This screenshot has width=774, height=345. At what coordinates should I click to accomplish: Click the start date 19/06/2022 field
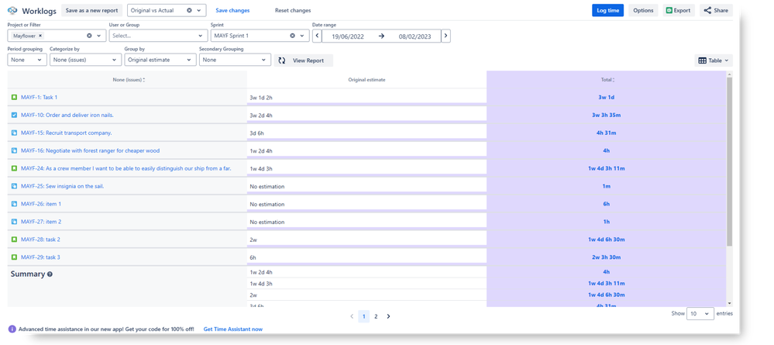coord(349,36)
